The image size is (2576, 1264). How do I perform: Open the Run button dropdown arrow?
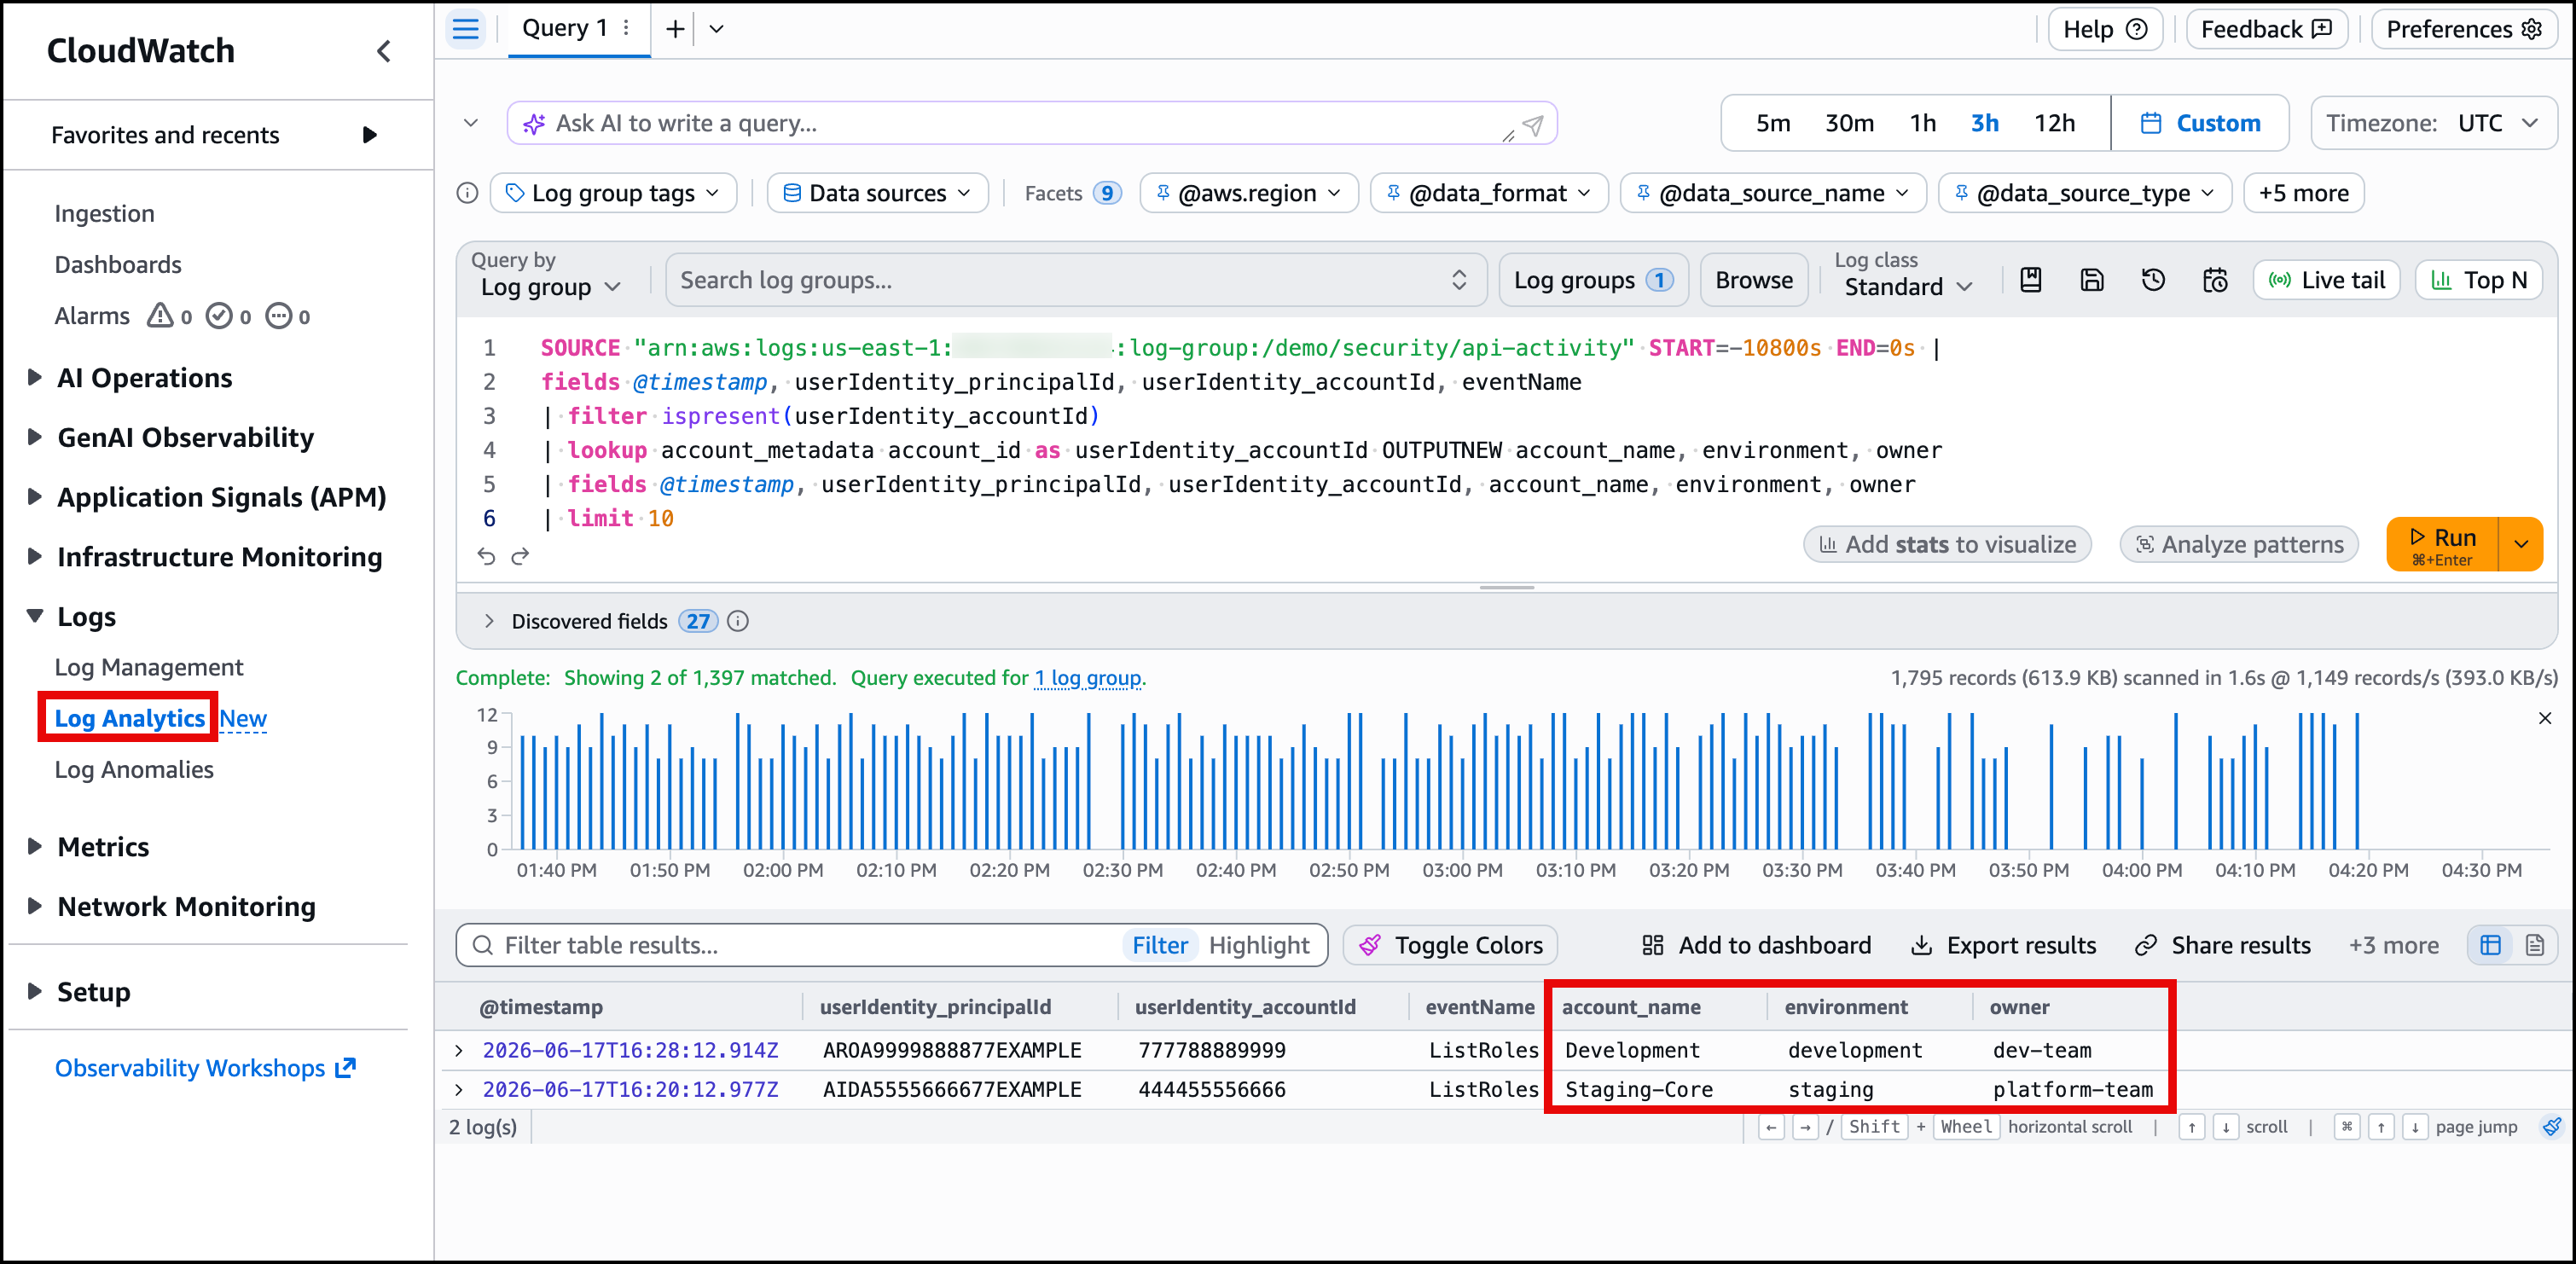point(2521,544)
